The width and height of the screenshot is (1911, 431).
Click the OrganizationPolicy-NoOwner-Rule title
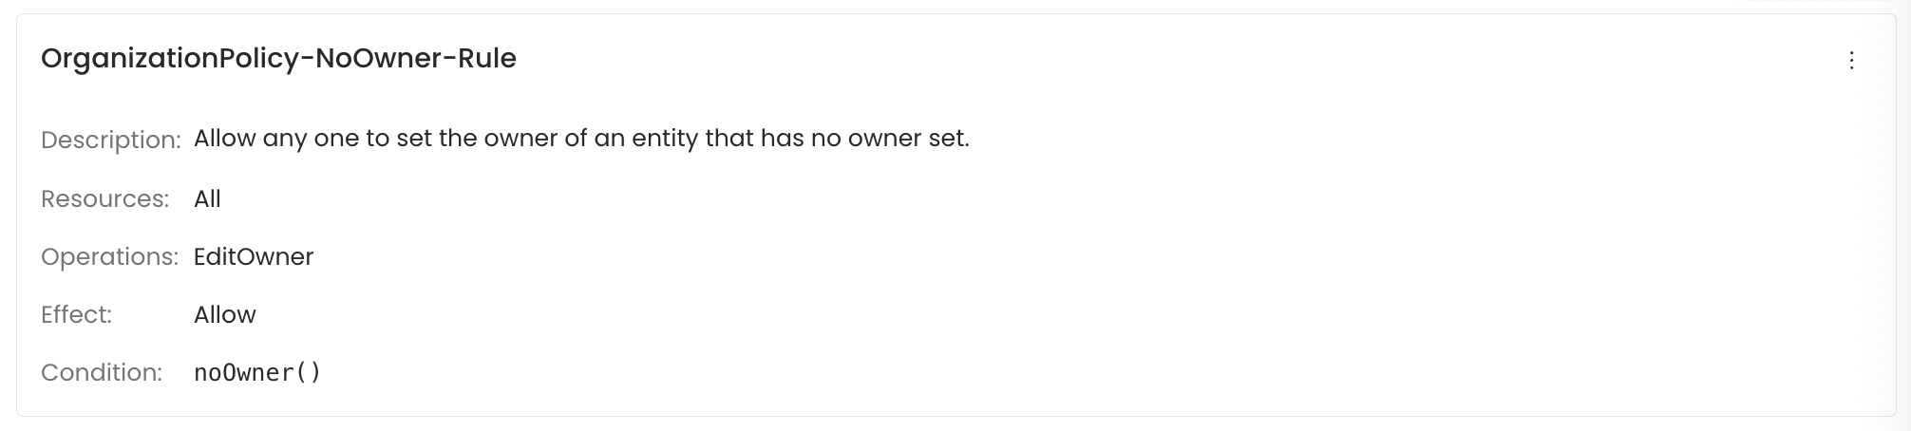278,59
